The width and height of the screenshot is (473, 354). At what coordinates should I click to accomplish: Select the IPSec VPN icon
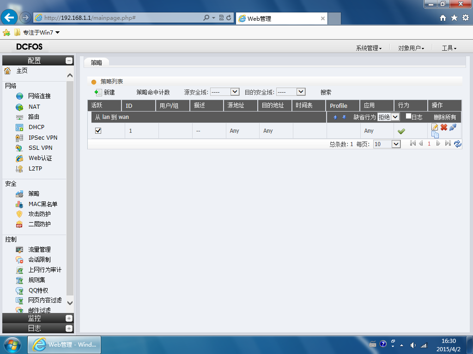tap(19, 138)
